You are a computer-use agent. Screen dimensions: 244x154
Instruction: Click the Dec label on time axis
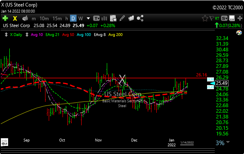pos(134,140)
